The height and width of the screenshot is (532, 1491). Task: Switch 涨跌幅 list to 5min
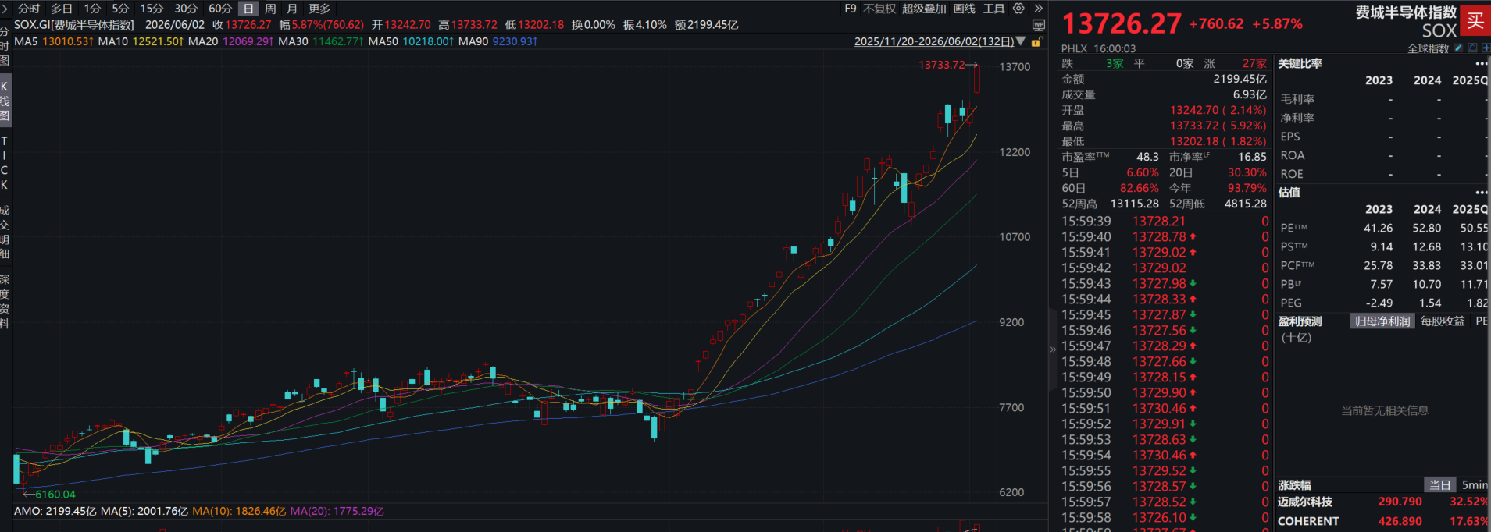pyautogui.click(x=1475, y=485)
